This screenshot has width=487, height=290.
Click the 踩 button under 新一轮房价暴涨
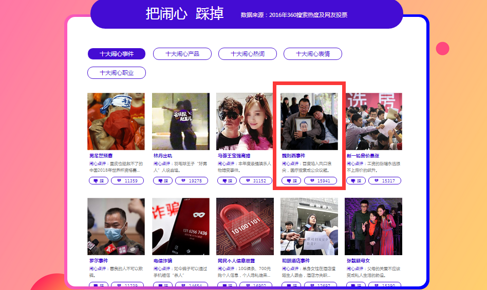point(356,181)
